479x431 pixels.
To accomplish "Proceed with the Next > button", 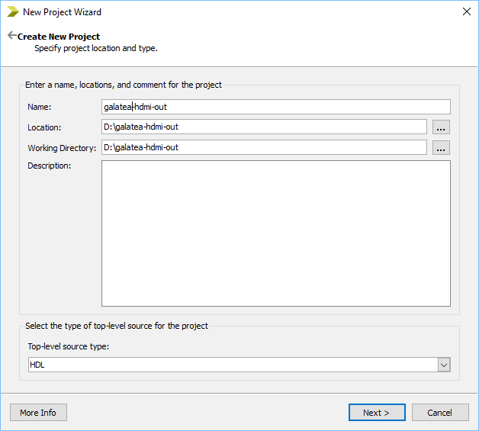I will click(x=377, y=413).
